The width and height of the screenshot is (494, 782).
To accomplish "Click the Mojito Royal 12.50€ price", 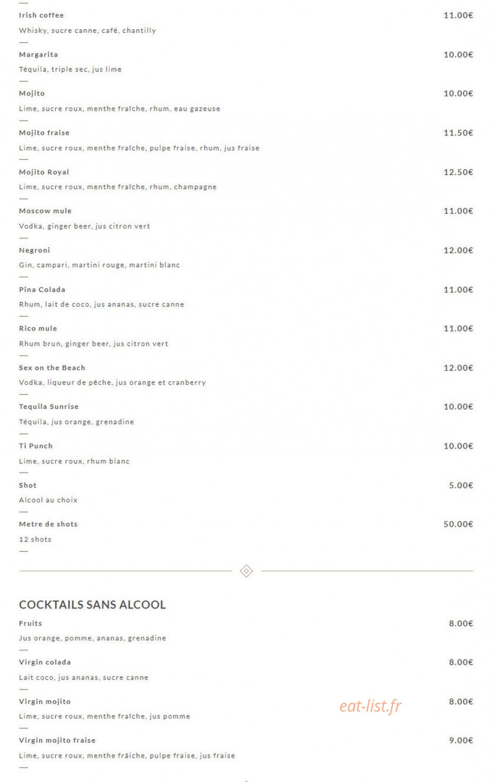I will (458, 172).
